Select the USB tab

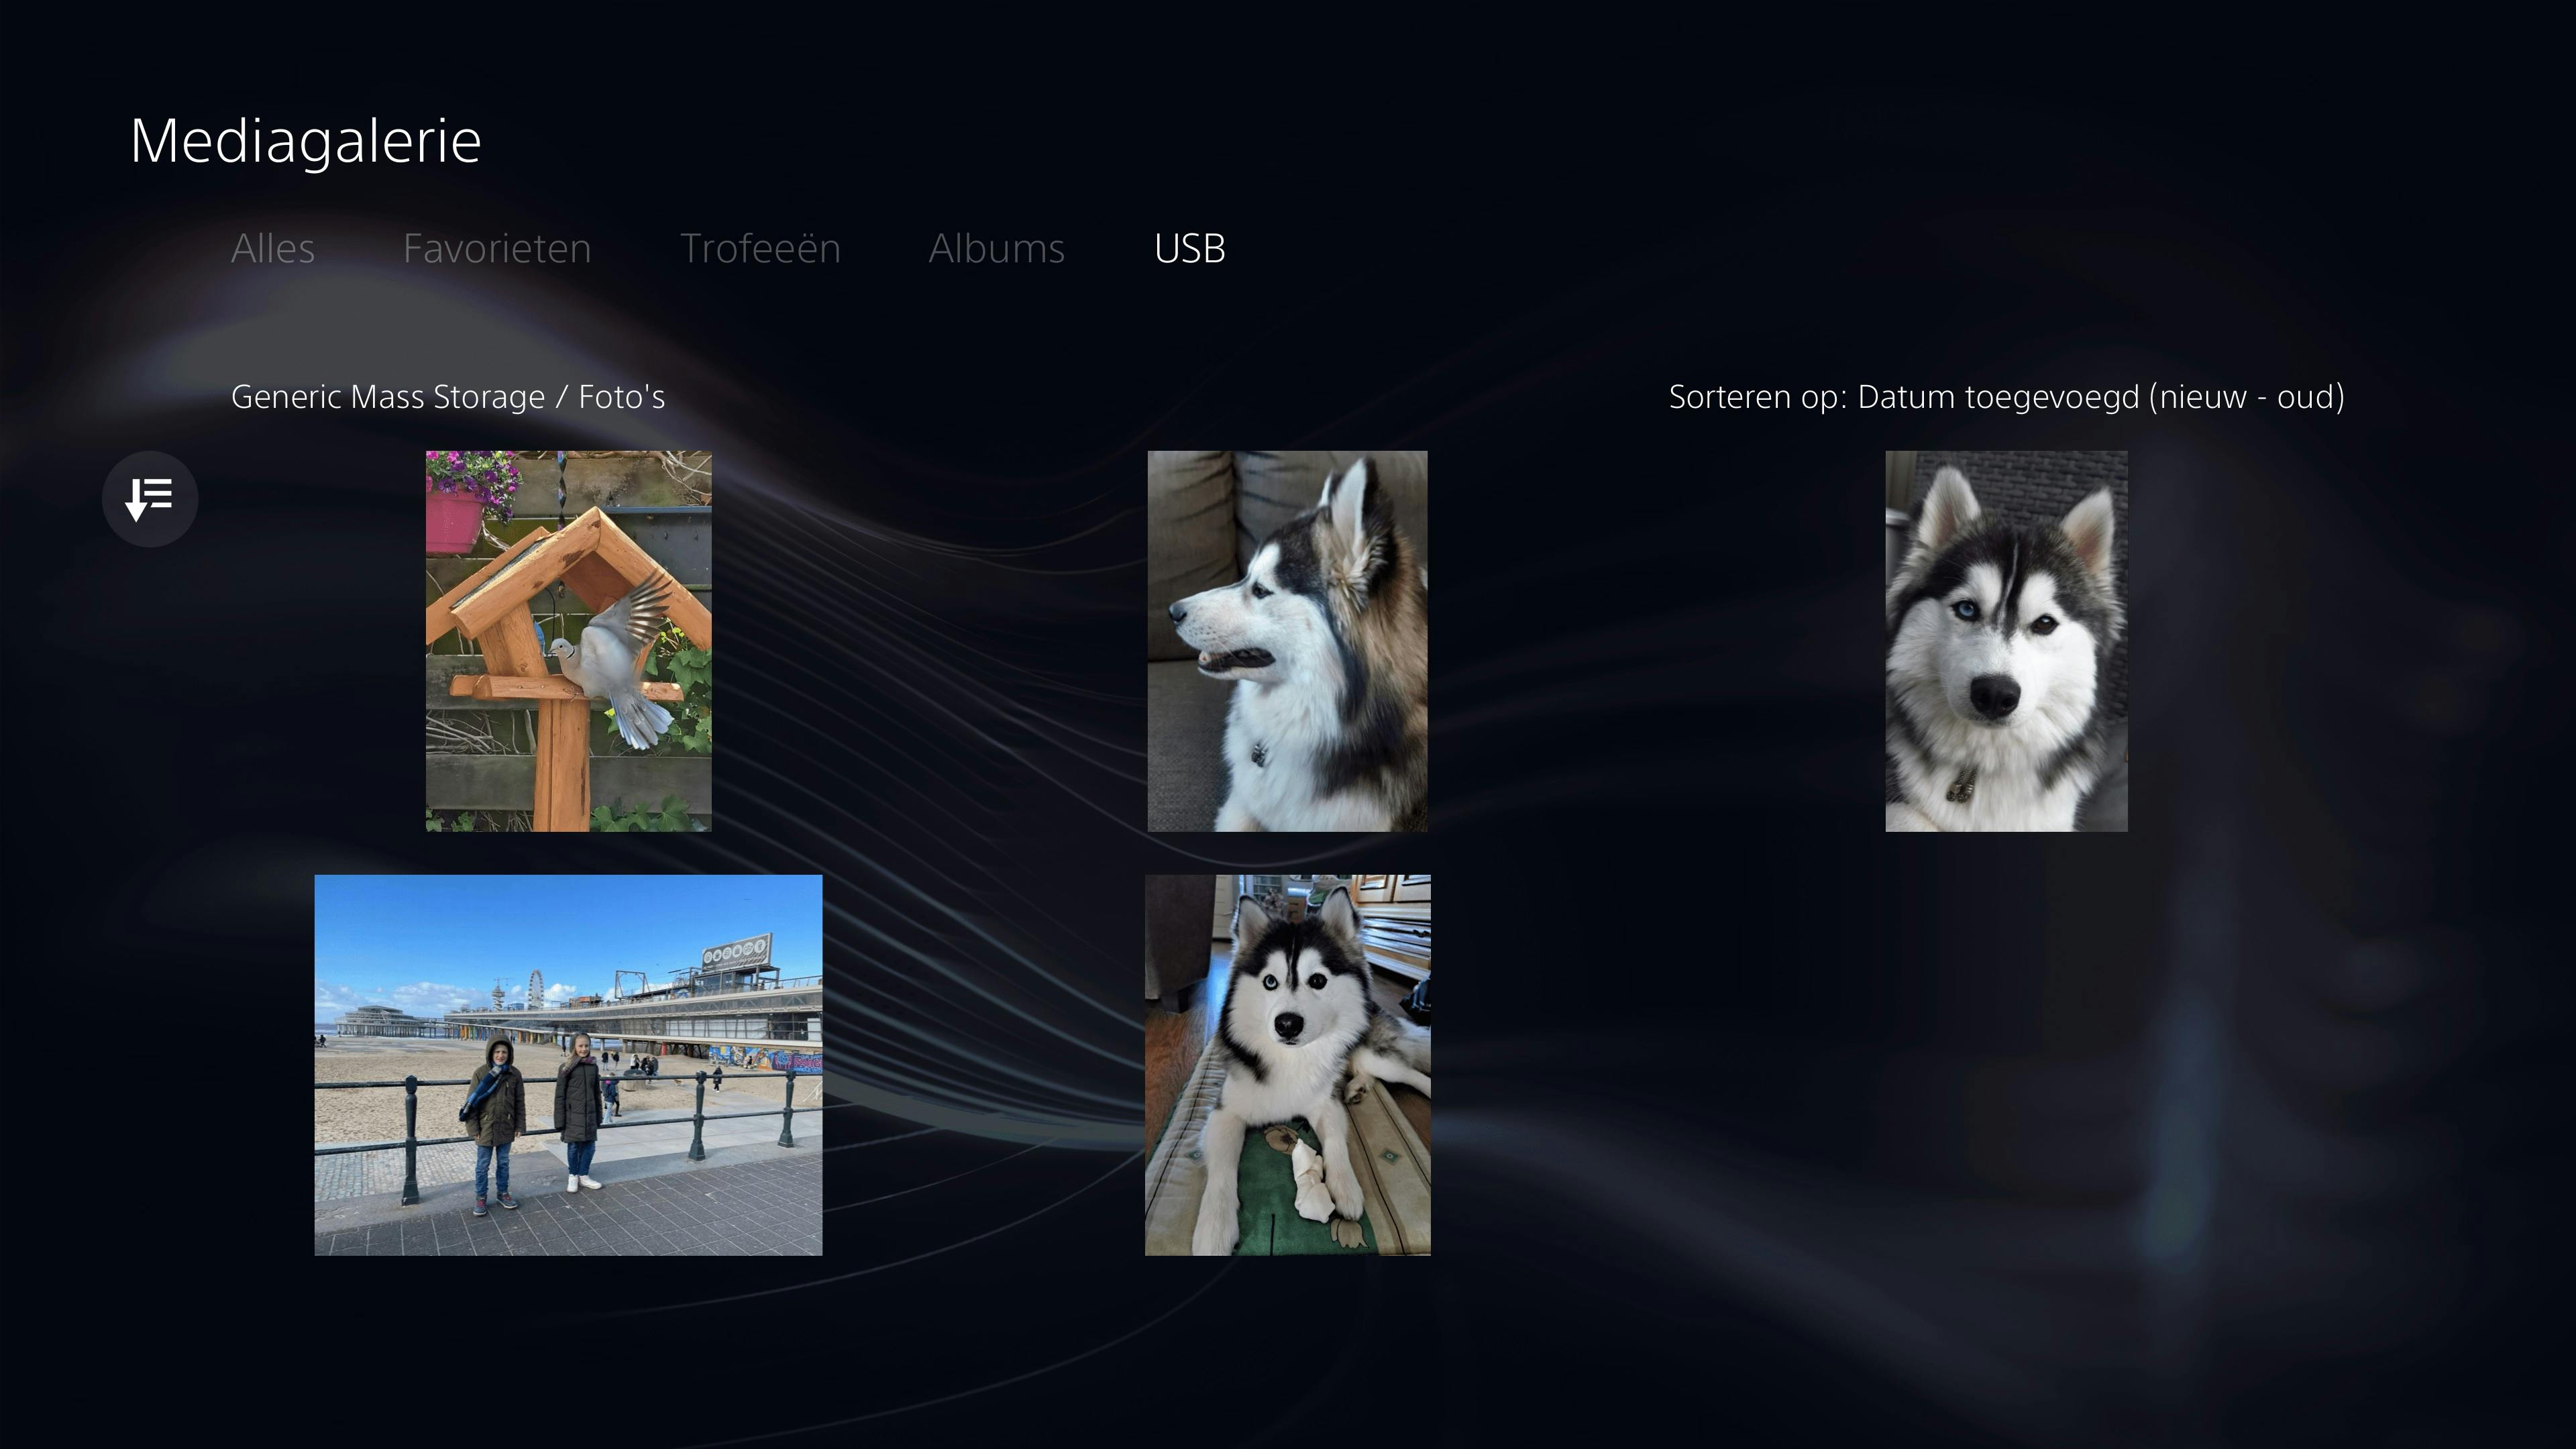1189,248
